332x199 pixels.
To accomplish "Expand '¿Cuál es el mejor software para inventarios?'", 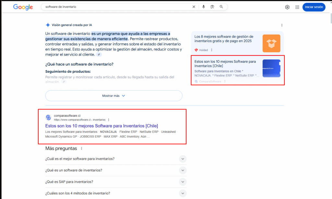I will click(116, 159).
